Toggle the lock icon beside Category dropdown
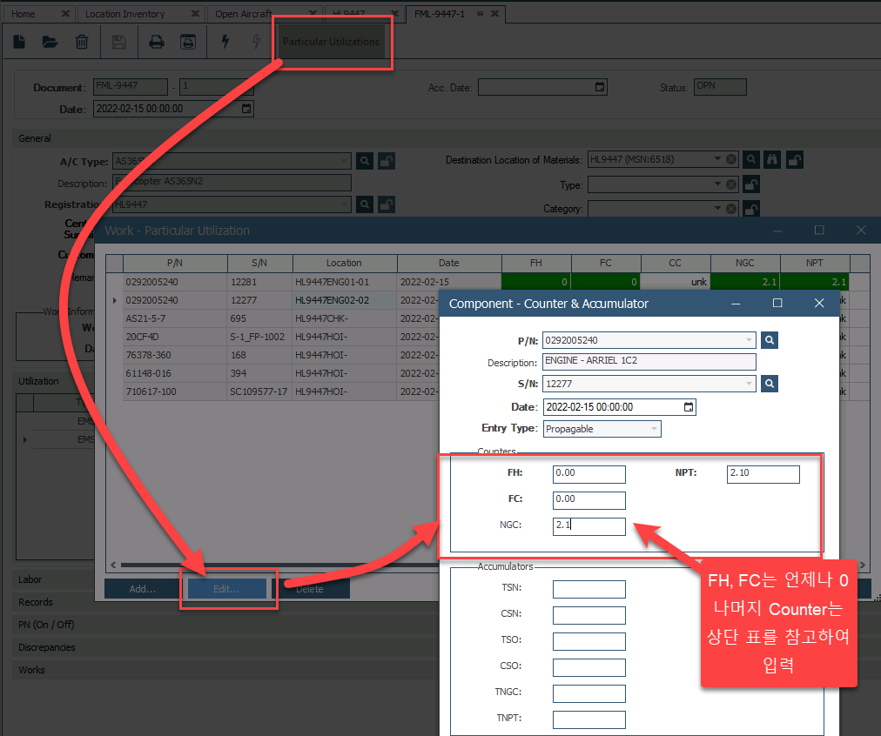 (750, 209)
